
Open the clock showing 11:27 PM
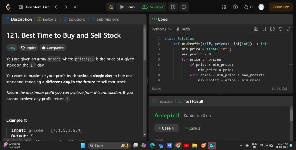(x=282, y=146)
